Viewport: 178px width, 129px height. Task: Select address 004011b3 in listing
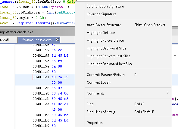click(x=41, y=115)
